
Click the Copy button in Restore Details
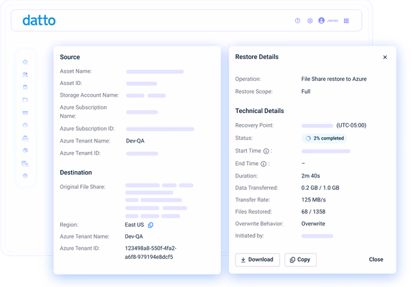tap(301, 260)
